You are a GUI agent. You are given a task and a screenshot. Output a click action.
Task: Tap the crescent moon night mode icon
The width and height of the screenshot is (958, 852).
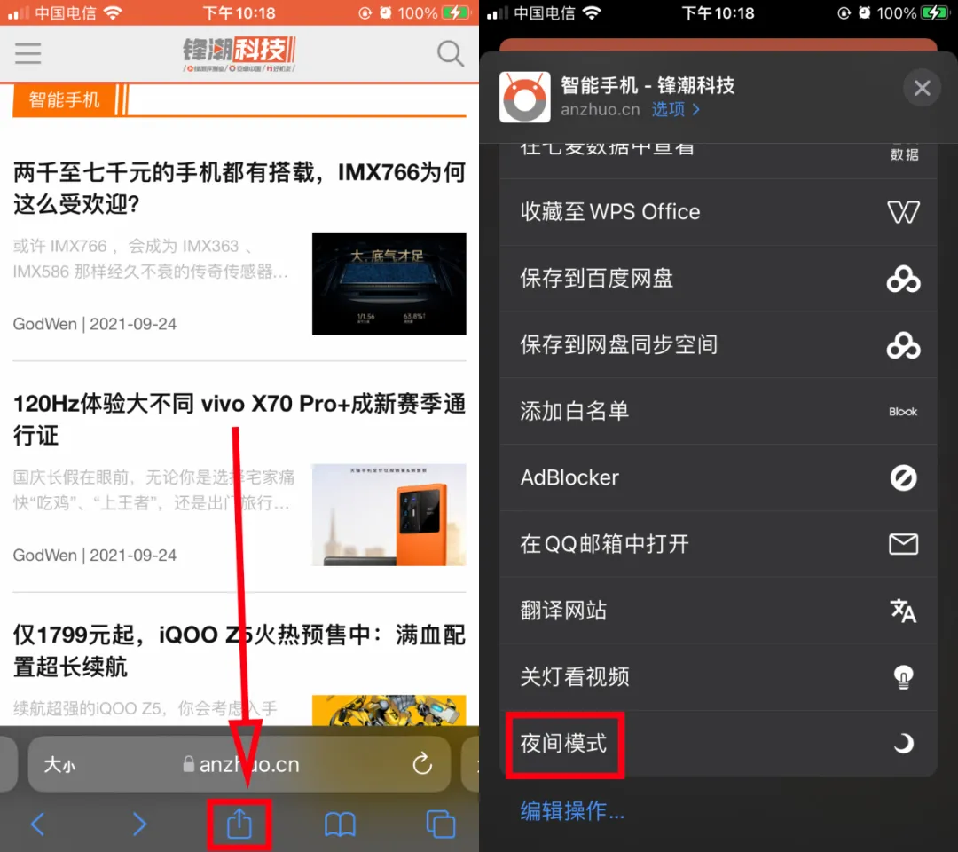[x=903, y=743]
